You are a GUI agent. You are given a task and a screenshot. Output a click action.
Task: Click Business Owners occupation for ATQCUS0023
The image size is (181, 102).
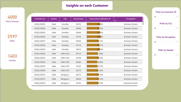[131, 24]
